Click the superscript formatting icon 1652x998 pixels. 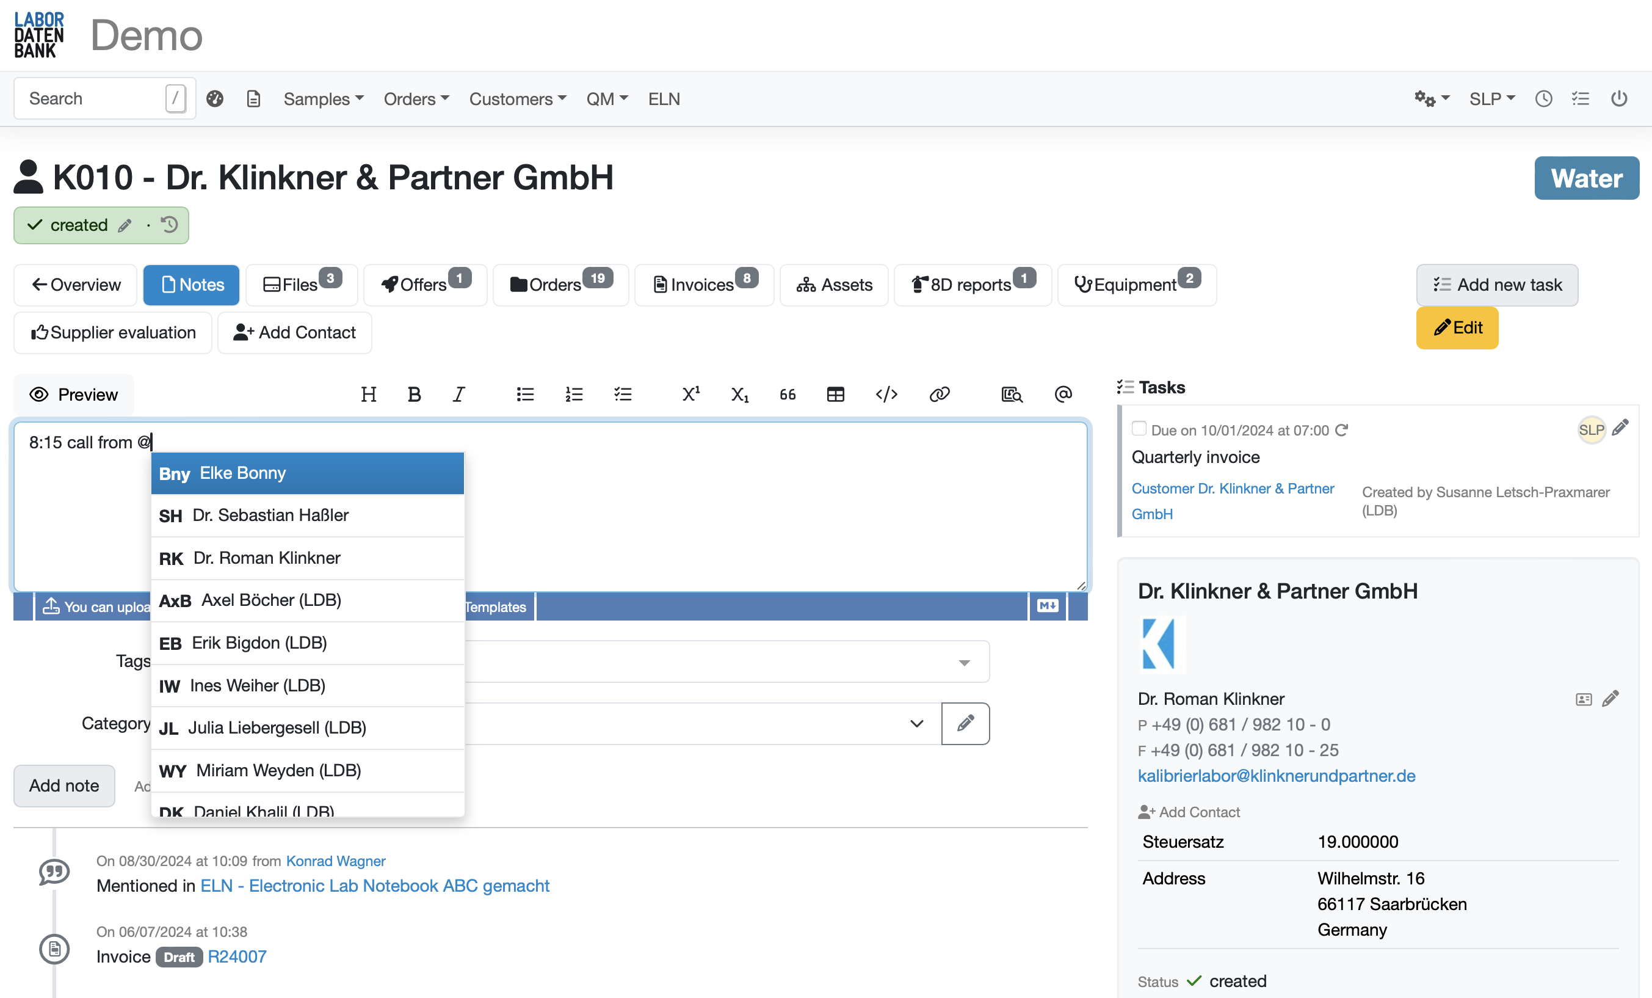pos(690,395)
